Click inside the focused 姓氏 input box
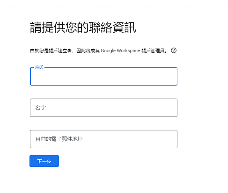The height and width of the screenshot is (193, 228). coord(104,76)
